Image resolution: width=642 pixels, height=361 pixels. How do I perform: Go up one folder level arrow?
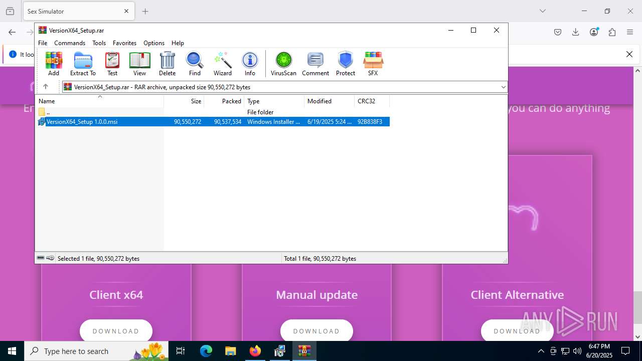pos(46,87)
